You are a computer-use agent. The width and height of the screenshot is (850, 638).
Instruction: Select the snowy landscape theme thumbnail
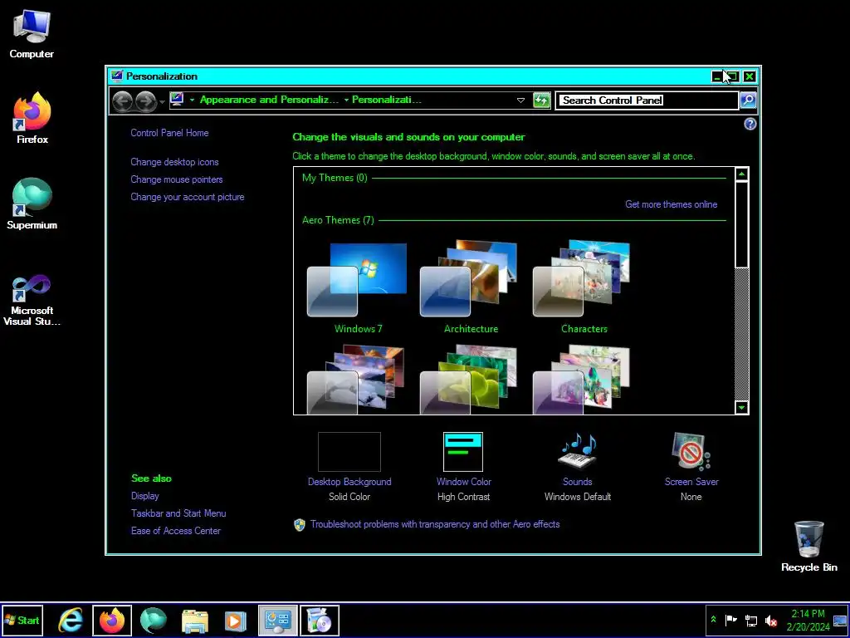point(355,379)
